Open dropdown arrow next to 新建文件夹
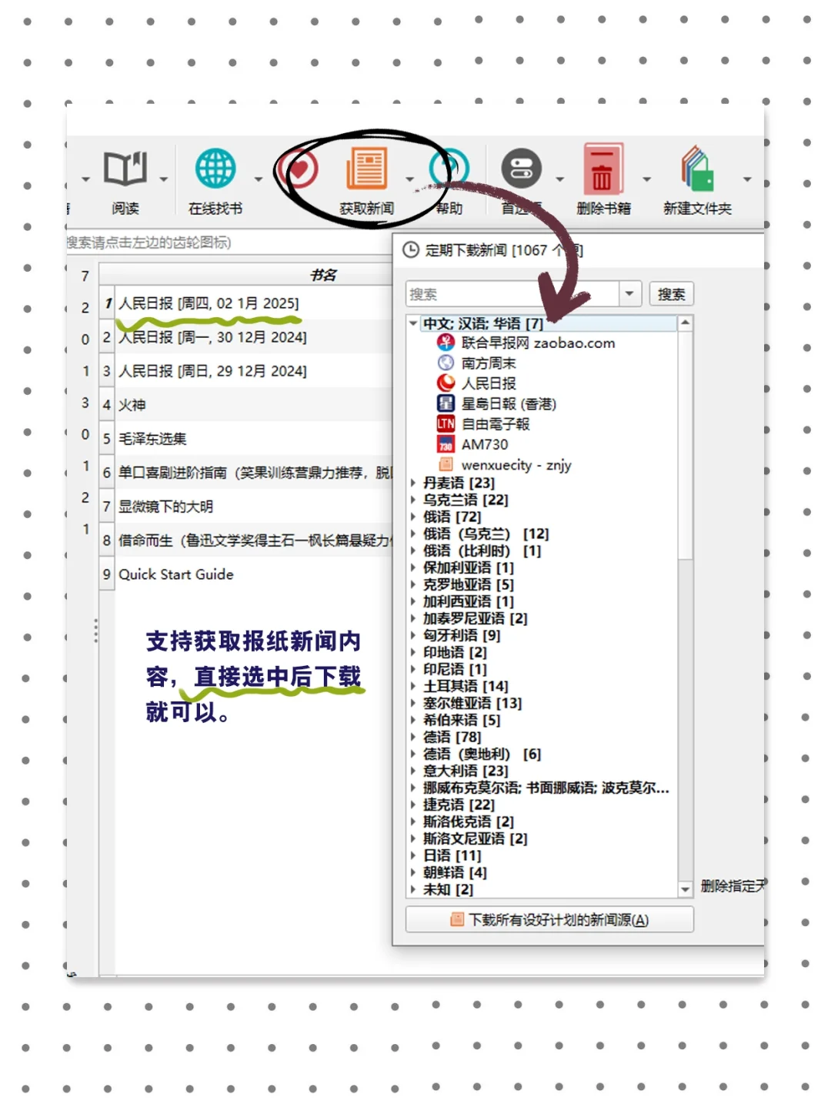Image resolution: width=831 pixels, height=1111 pixels. click(746, 179)
